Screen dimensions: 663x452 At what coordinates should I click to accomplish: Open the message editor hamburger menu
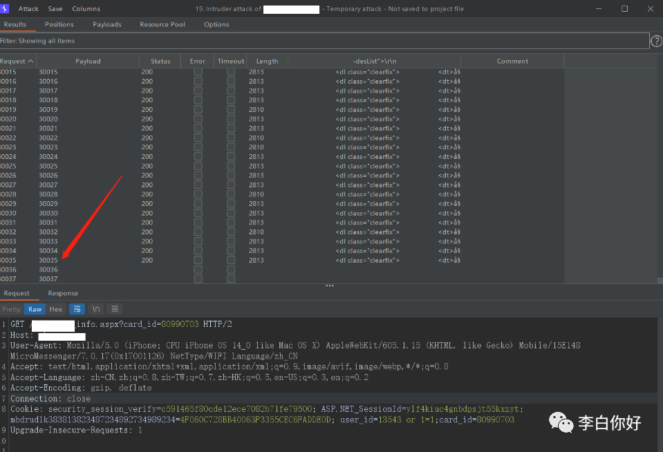pyautogui.click(x=115, y=309)
